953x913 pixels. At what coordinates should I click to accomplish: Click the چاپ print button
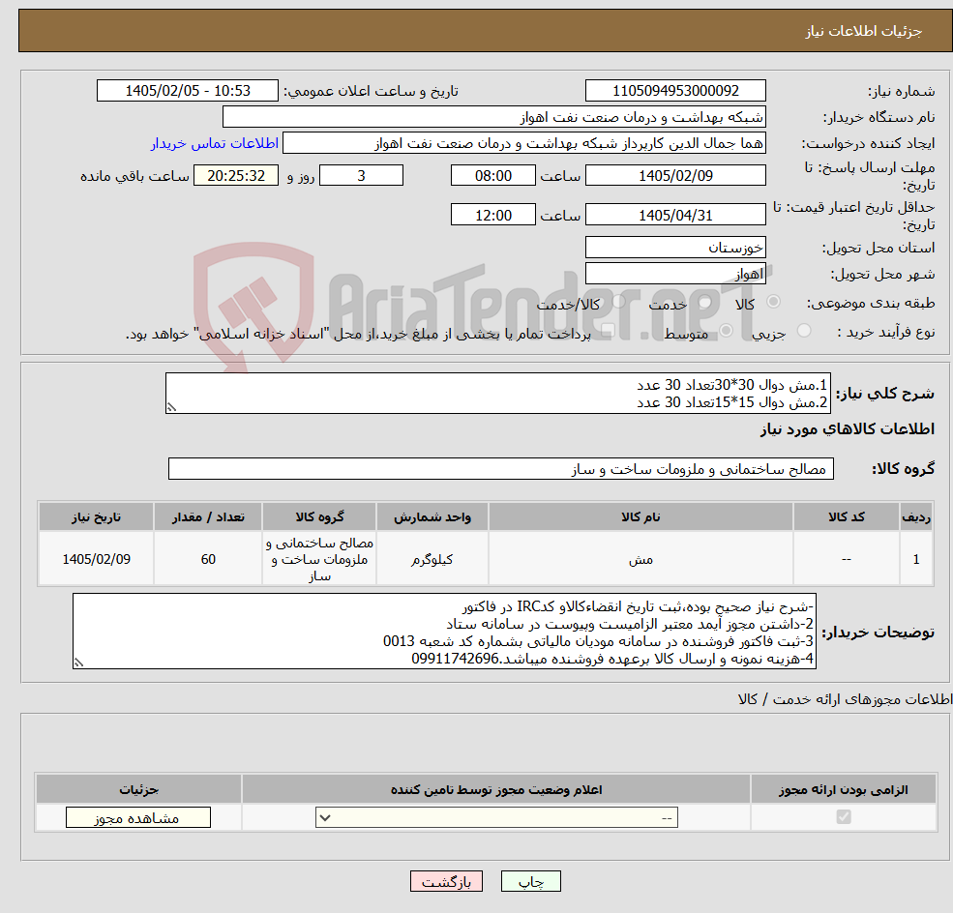coord(530,881)
